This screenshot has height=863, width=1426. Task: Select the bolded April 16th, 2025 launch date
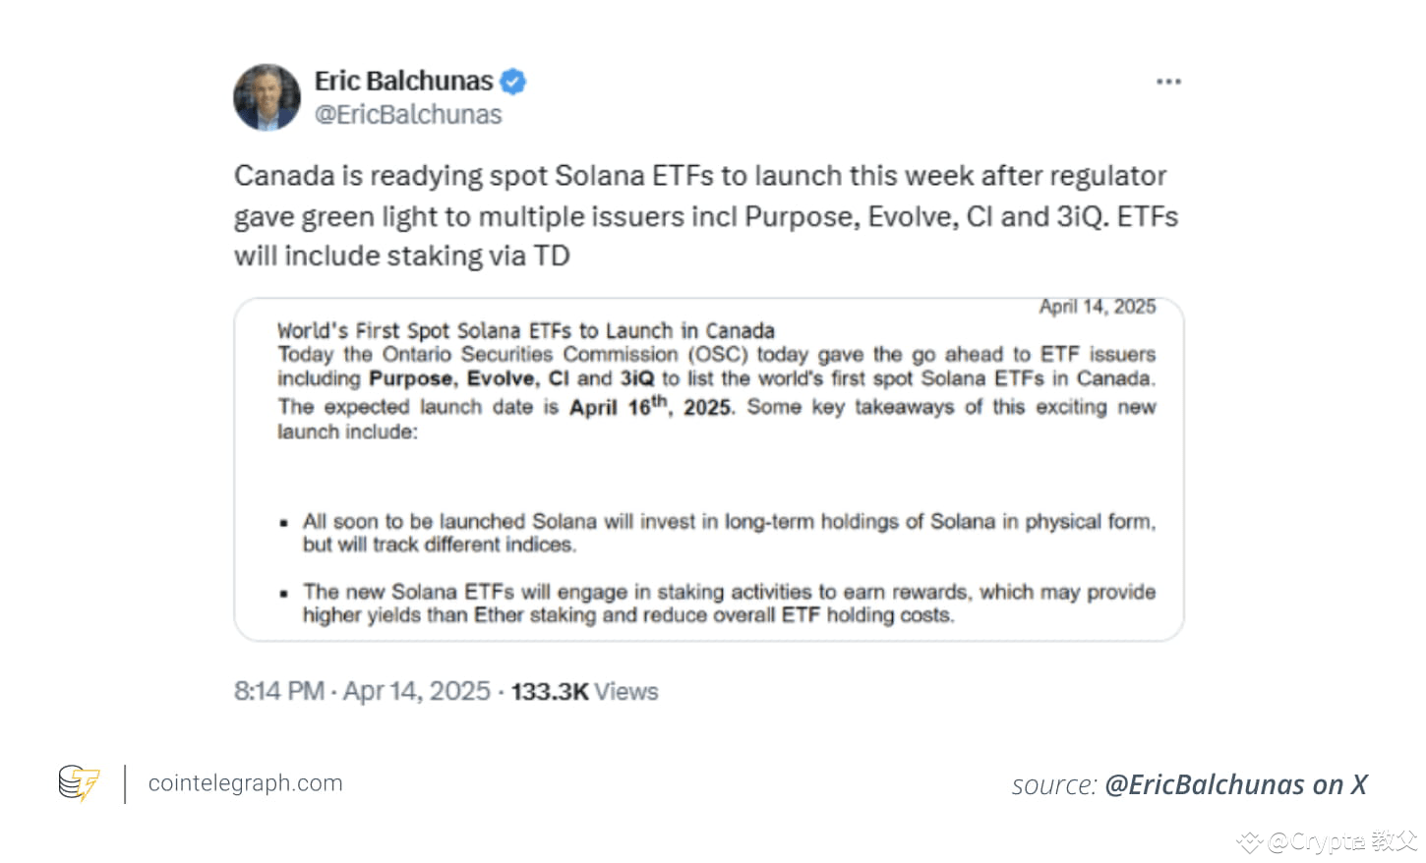[x=648, y=406]
